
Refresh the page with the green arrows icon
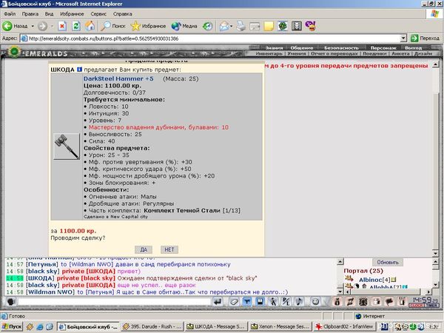tap(76, 26)
